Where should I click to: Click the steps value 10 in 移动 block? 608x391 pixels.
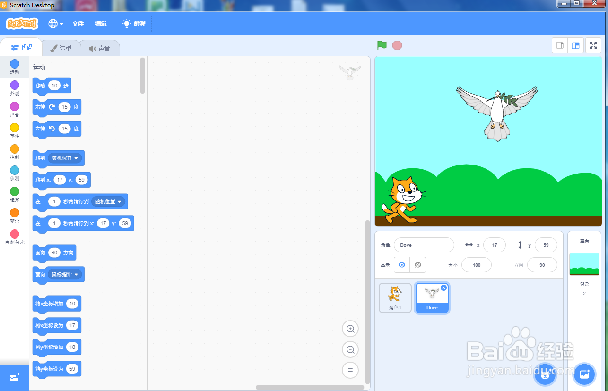tap(54, 86)
